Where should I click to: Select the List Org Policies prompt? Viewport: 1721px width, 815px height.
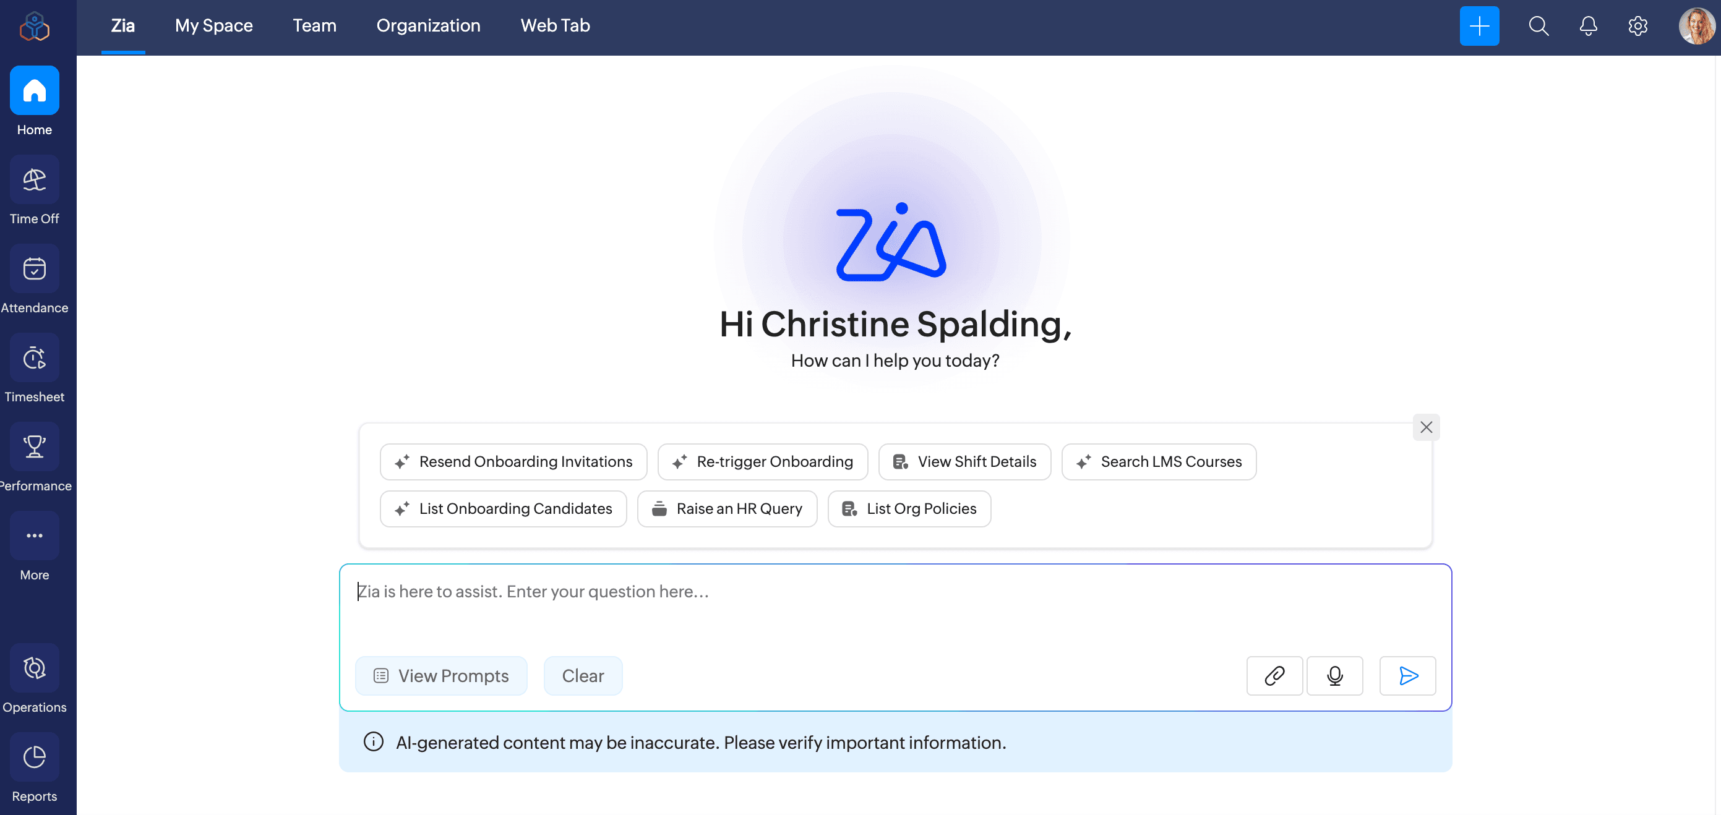click(909, 508)
